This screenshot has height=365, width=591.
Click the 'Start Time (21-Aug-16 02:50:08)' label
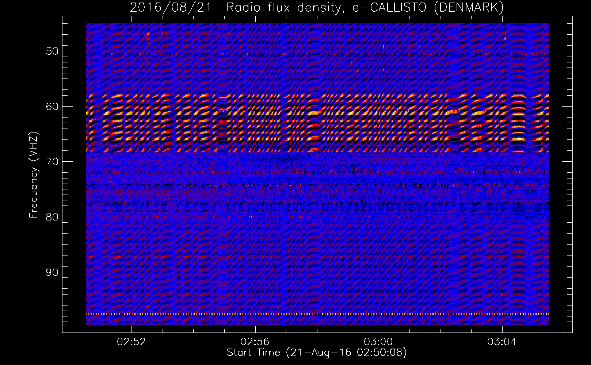(x=317, y=353)
